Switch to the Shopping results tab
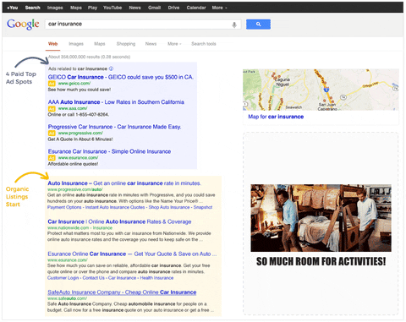The width and height of the screenshot is (406, 322). [x=126, y=44]
